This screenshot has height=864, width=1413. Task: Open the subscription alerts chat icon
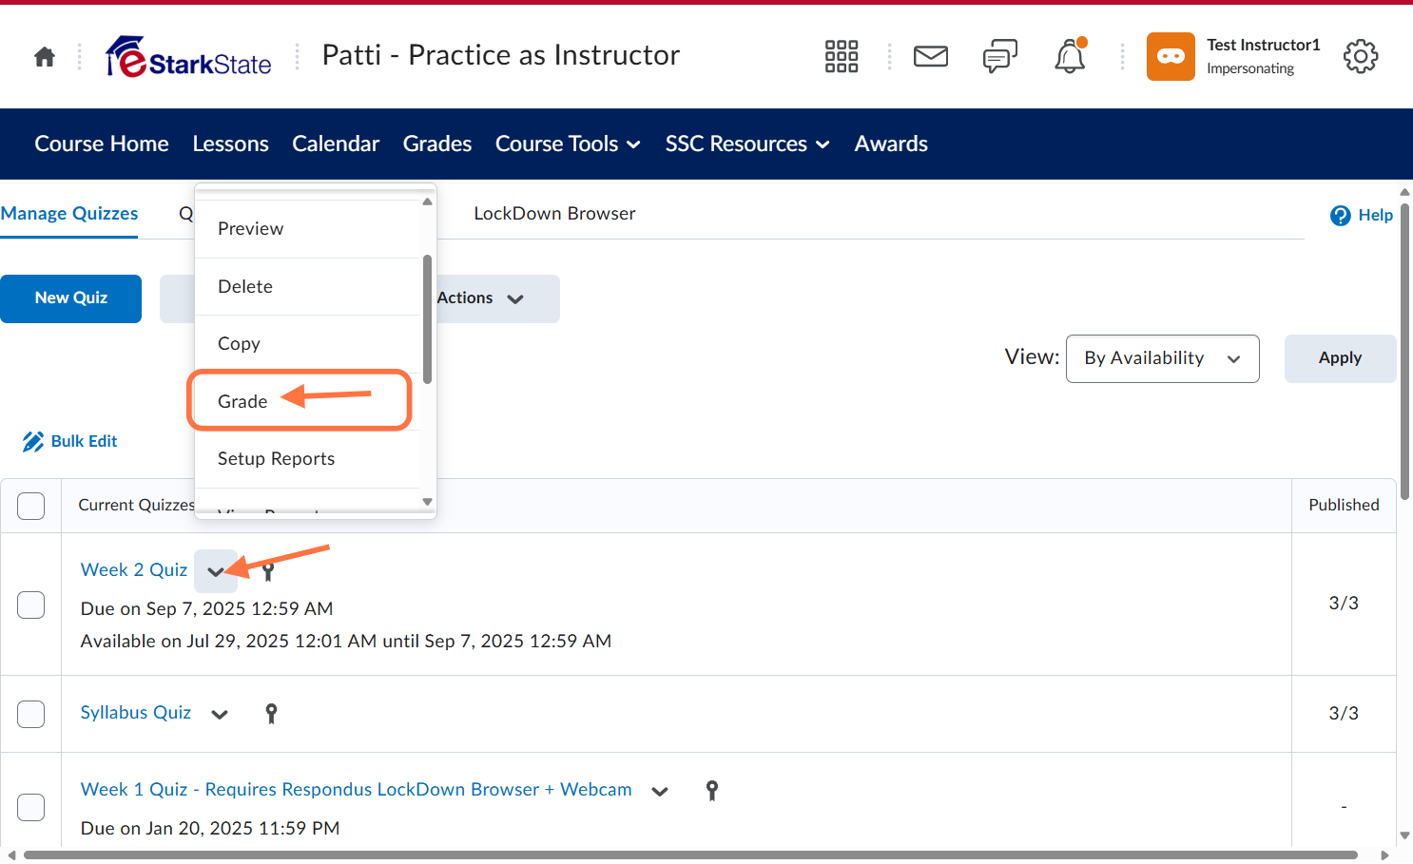coord(1000,57)
